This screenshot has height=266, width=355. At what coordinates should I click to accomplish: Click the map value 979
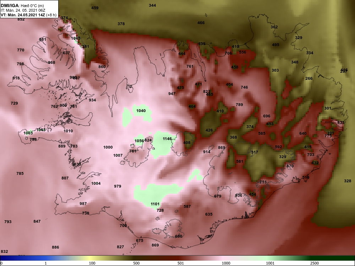click(x=118, y=186)
